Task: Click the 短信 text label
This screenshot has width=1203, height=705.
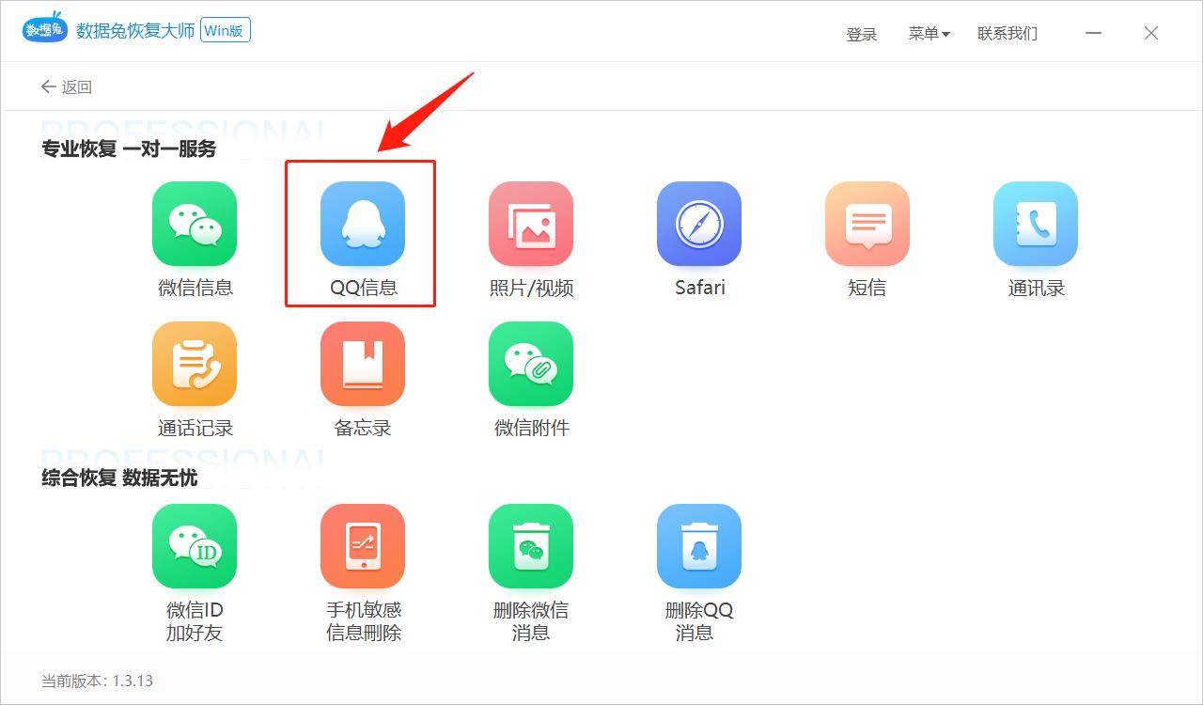Action: [867, 288]
